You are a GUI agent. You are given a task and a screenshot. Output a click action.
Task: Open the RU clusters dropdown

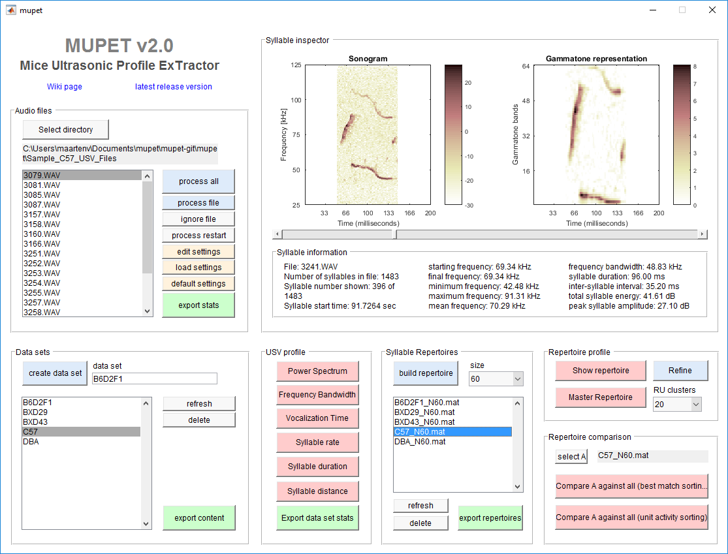677,404
